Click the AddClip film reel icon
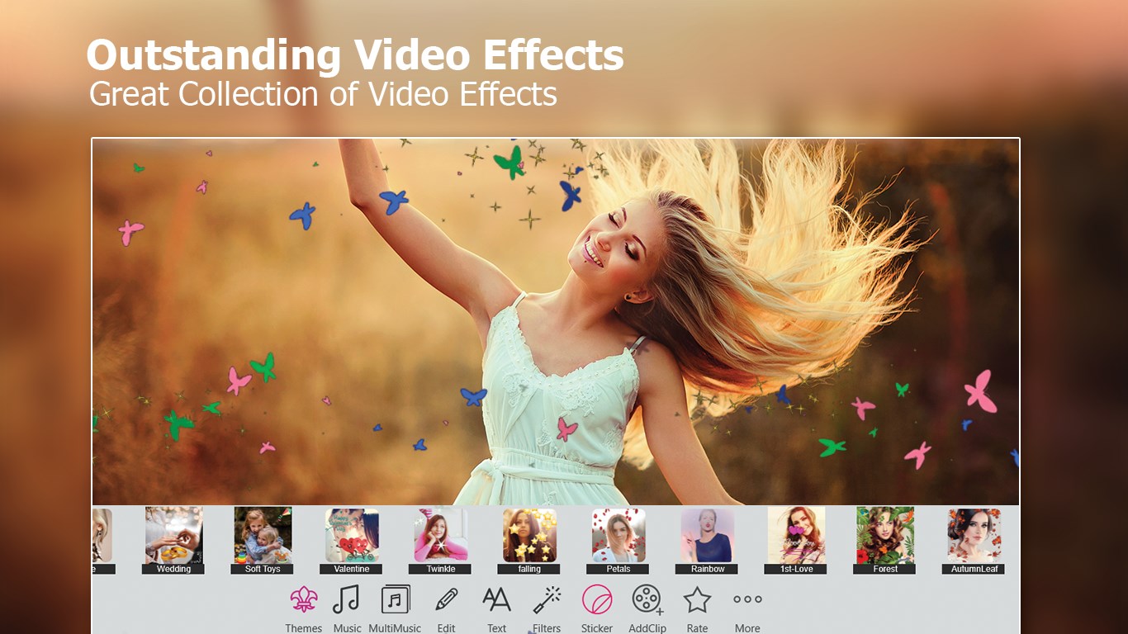Viewport: 1128px width, 634px height. click(x=647, y=600)
